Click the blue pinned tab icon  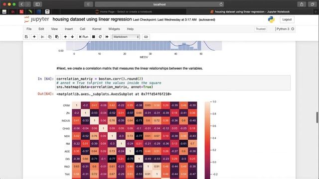click(39, 11)
